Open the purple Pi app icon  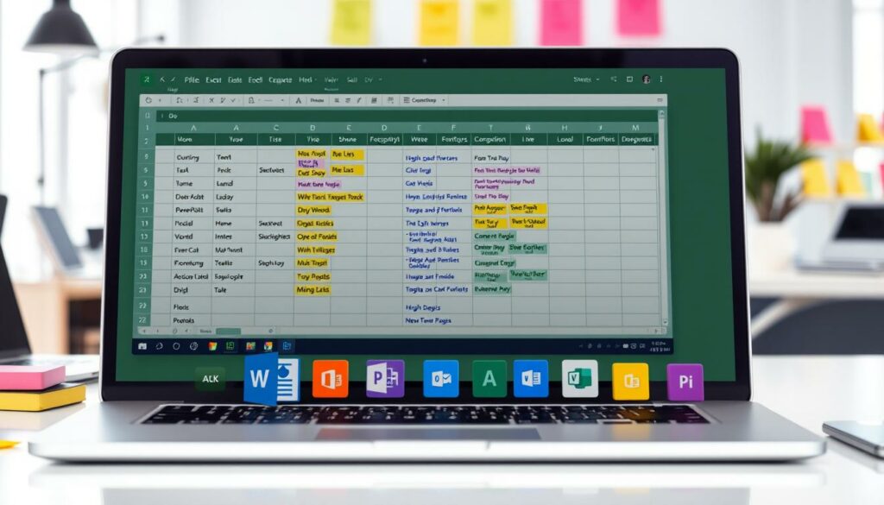point(685,382)
